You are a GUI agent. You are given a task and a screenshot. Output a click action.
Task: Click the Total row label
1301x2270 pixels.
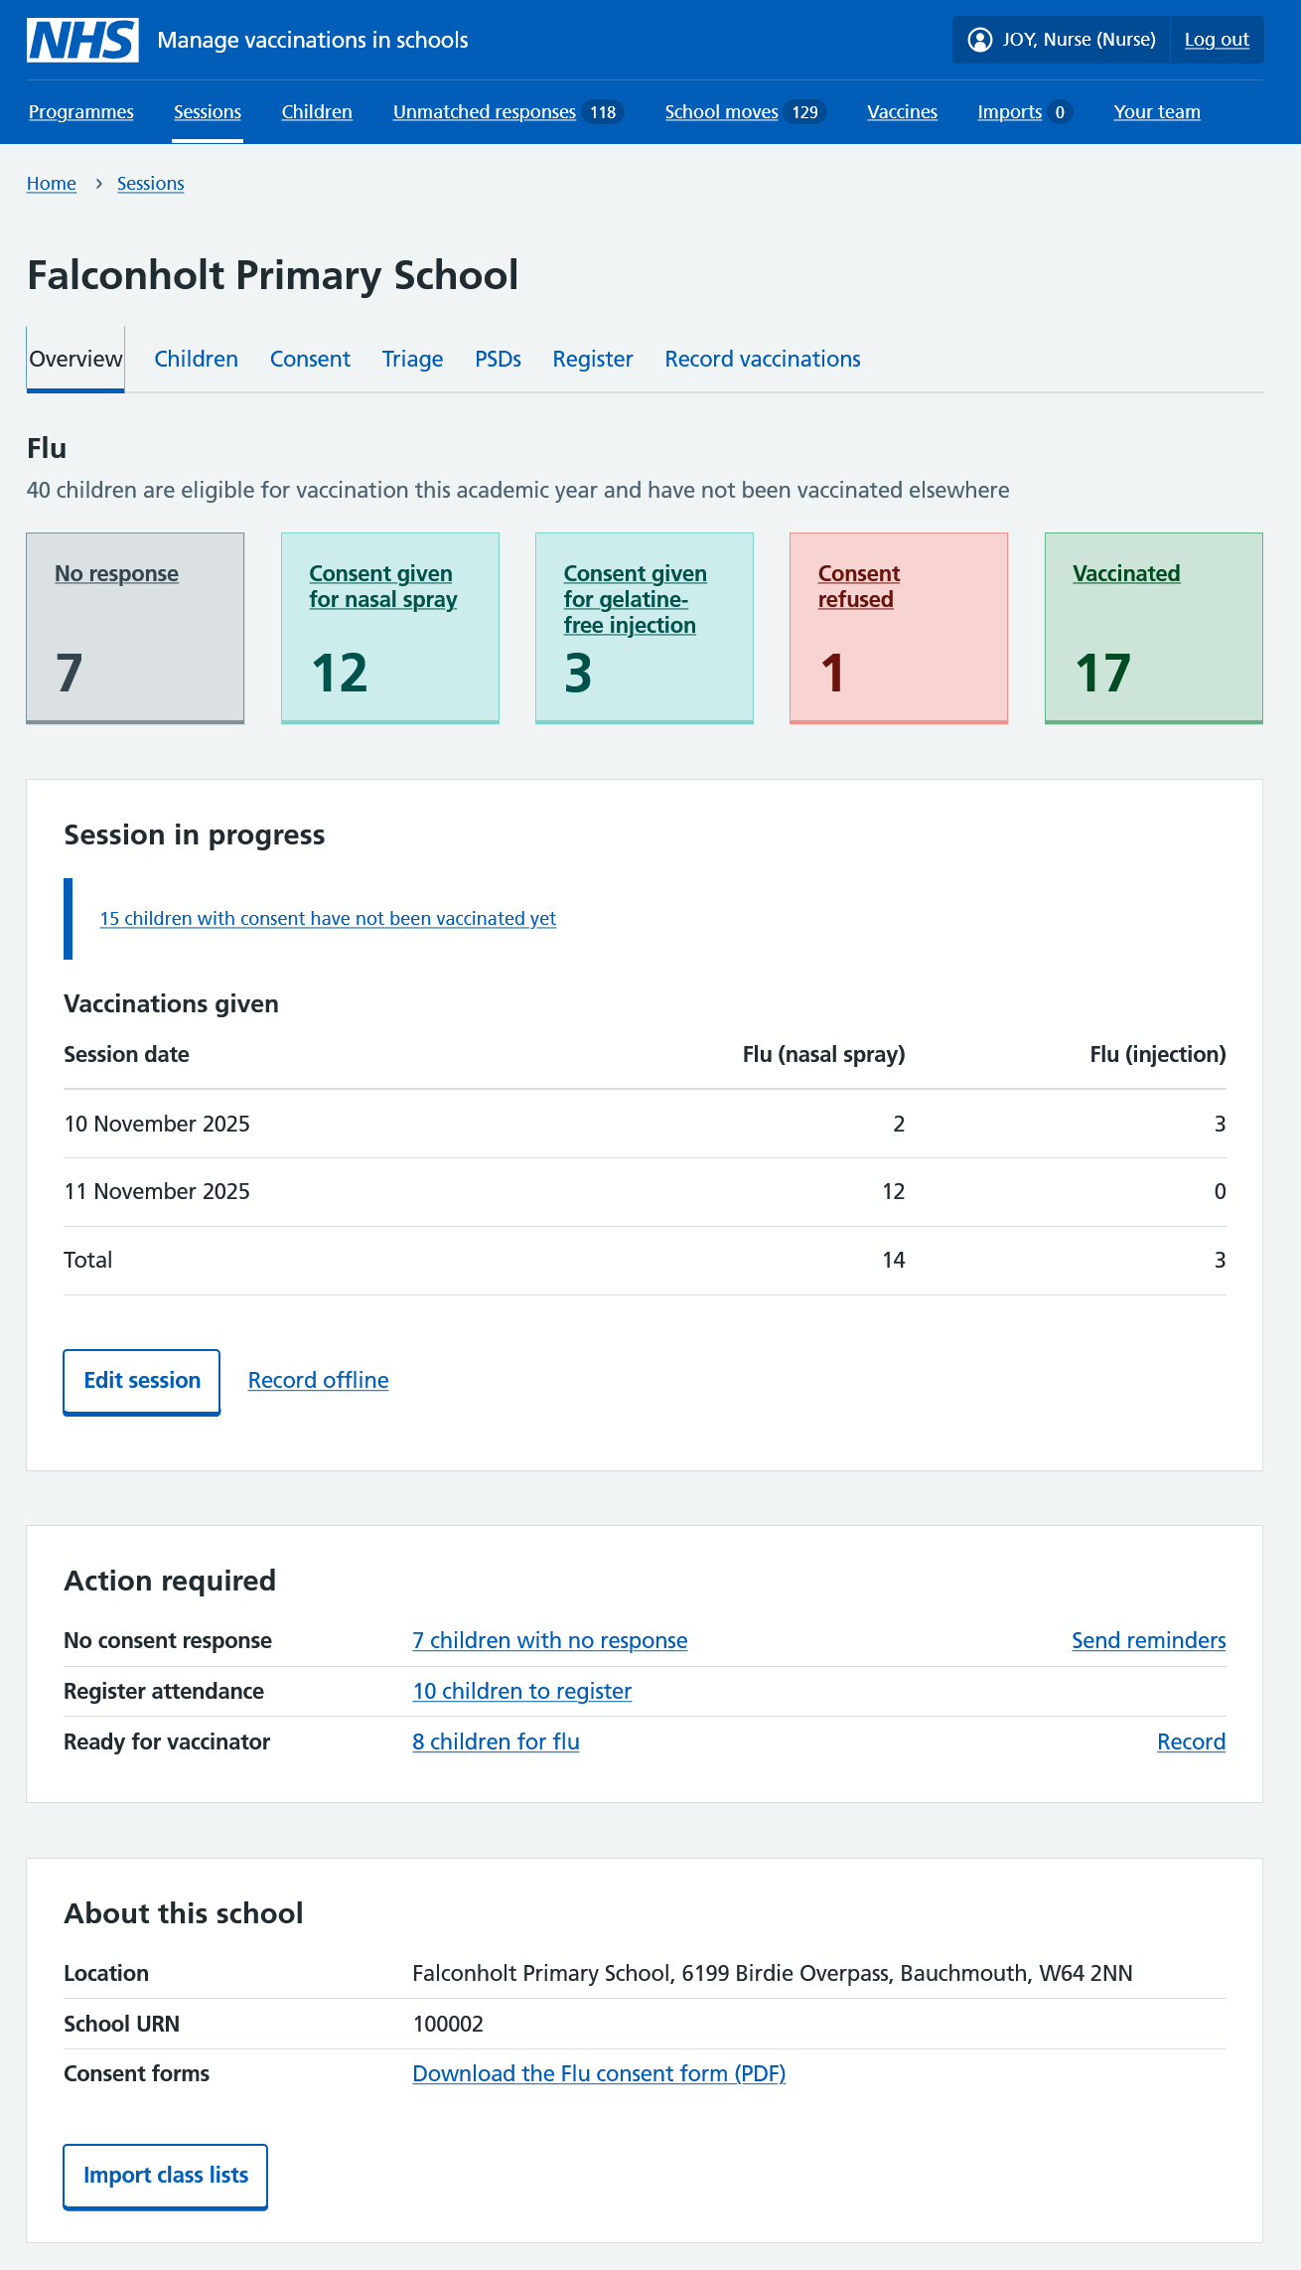(x=88, y=1260)
